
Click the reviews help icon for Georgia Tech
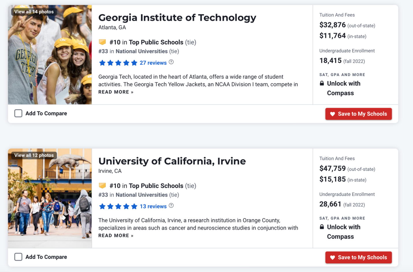[x=171, y=62]
